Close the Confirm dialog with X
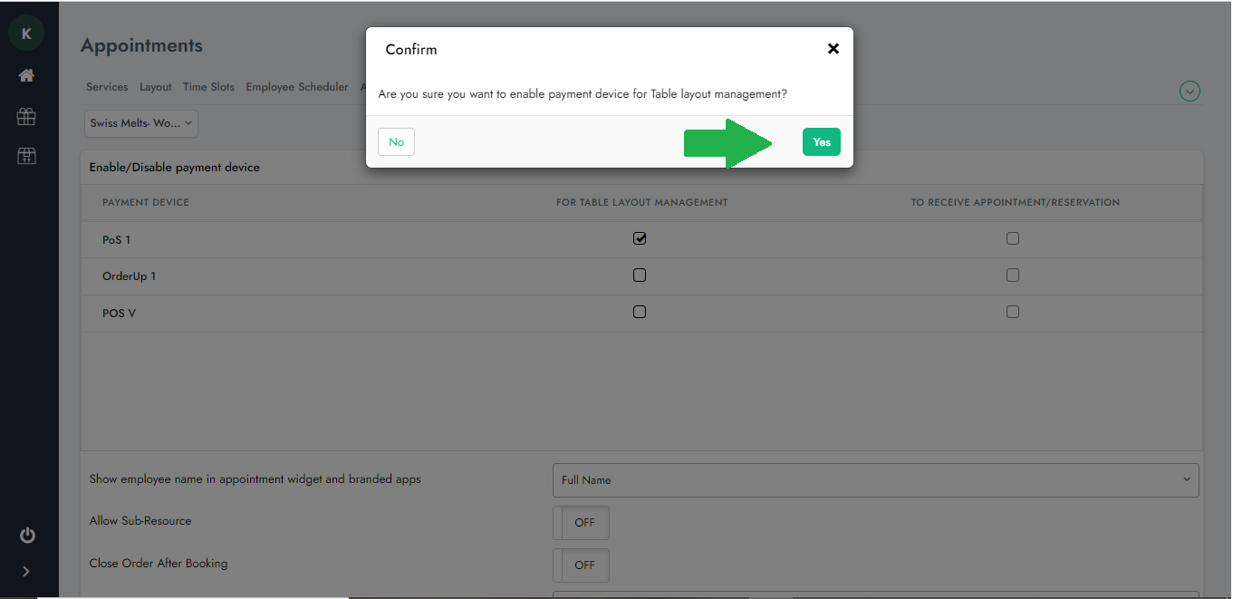This screenshot has height=599, width=1233. 833,49
